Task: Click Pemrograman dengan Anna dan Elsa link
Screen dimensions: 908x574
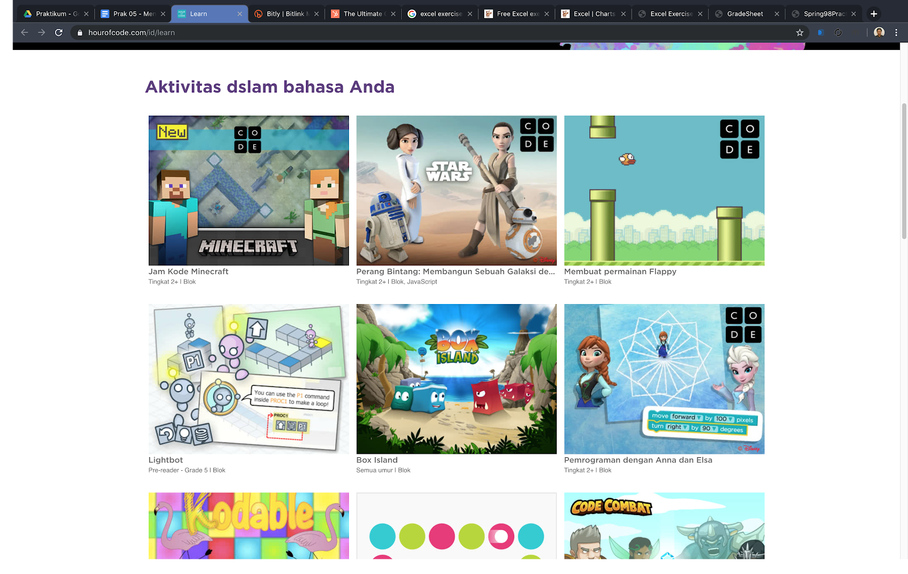Action: [x=638, y=460]
